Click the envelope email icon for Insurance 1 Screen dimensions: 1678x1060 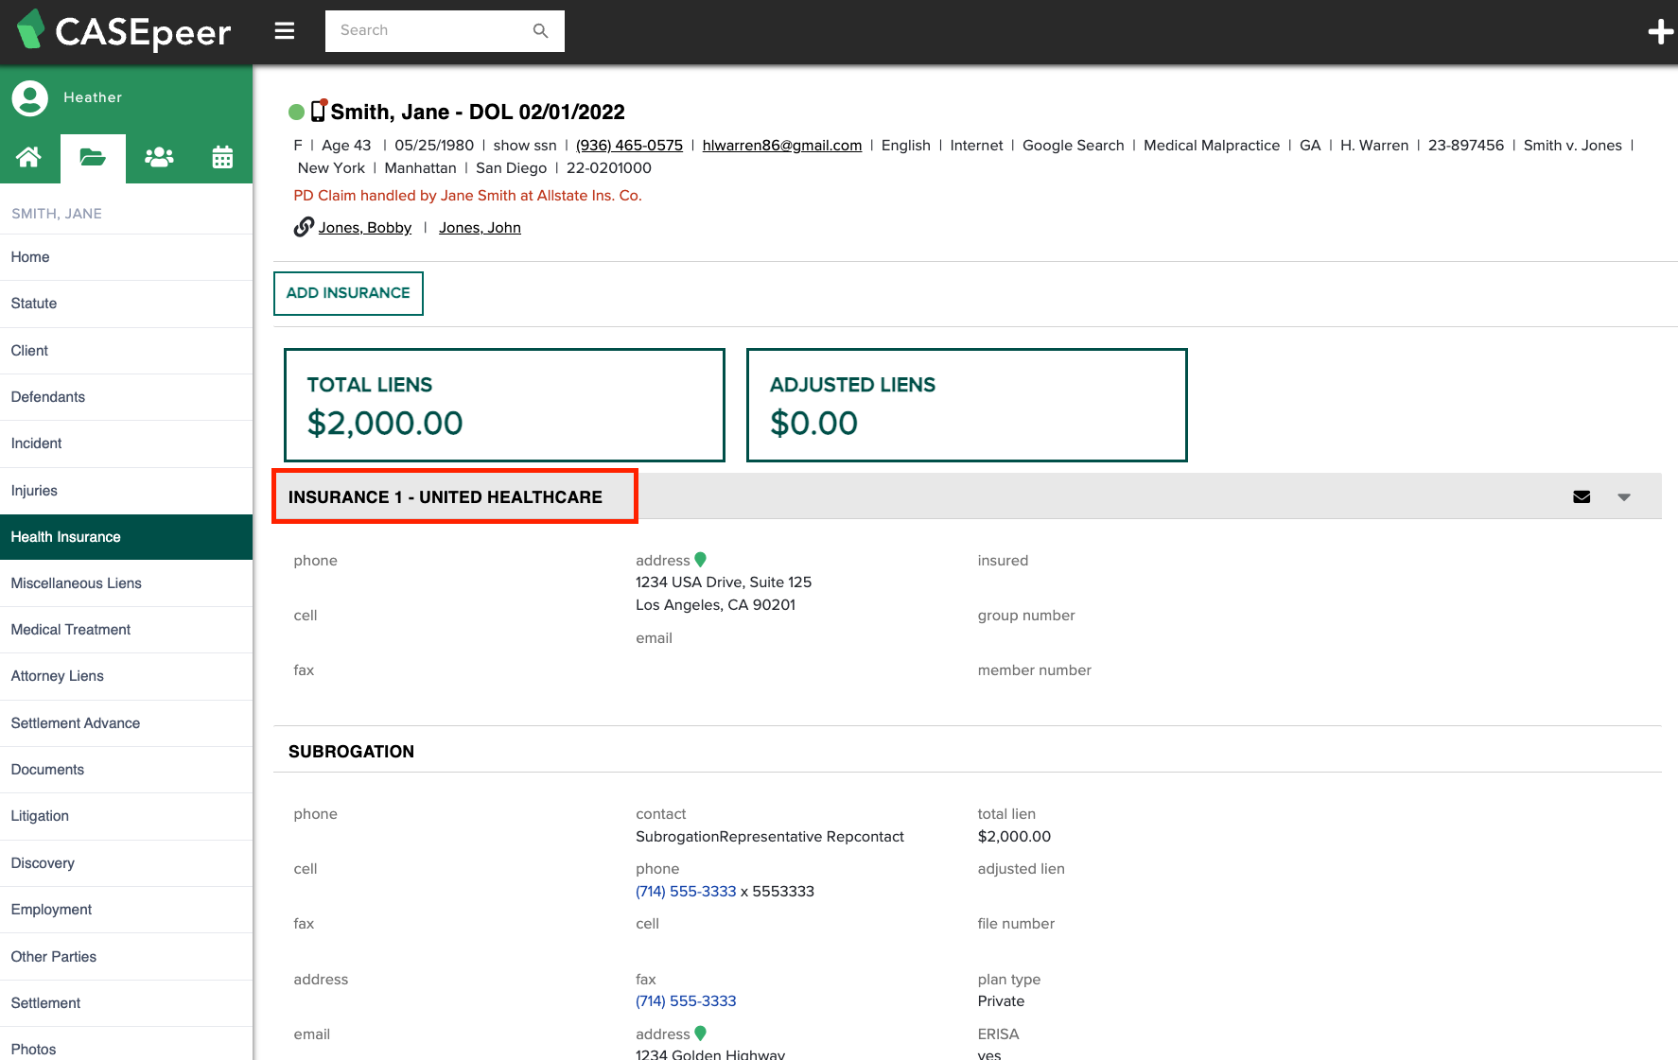[x=1582, y=496]
